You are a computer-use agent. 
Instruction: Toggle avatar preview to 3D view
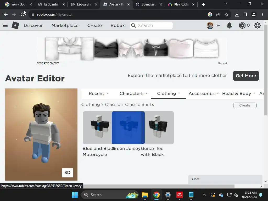point(67,173)
